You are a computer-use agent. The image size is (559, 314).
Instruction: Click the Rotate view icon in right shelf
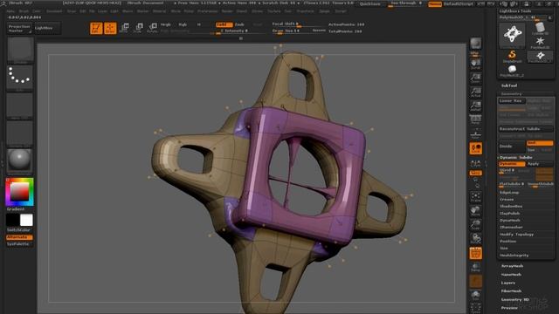pyautogui.click(x=475, y=238)
